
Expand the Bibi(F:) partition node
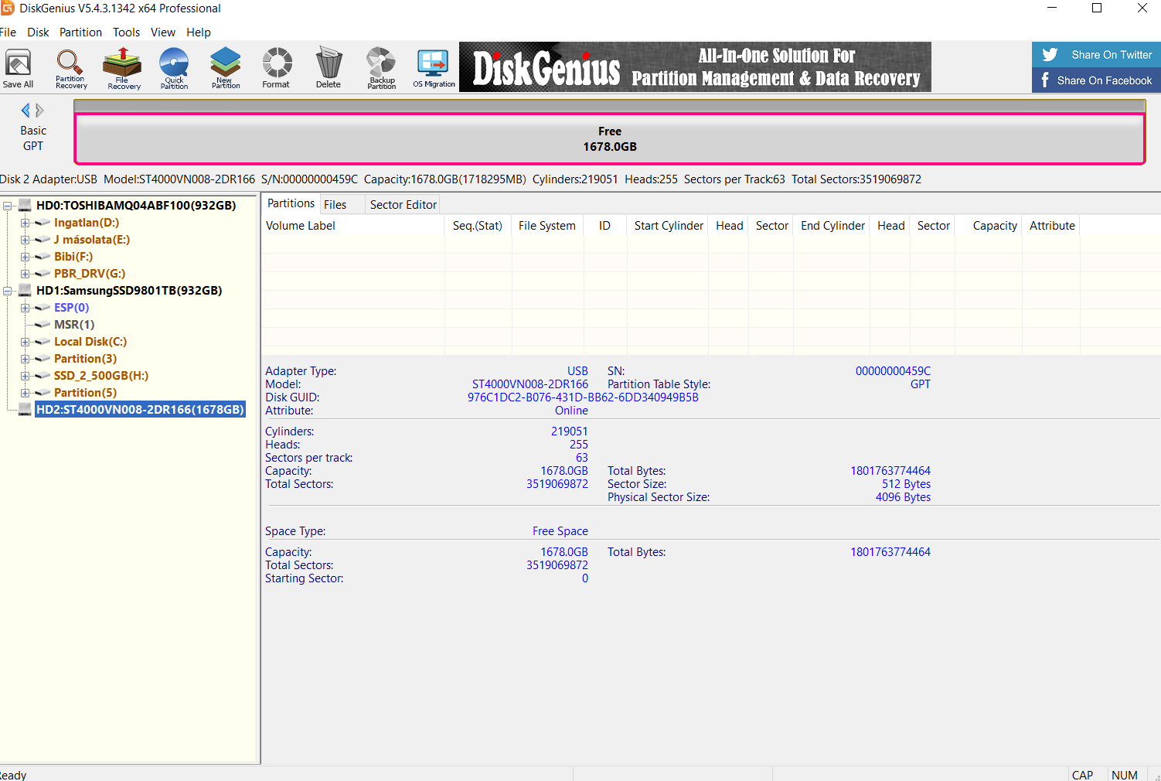click(x=25, y=257)
